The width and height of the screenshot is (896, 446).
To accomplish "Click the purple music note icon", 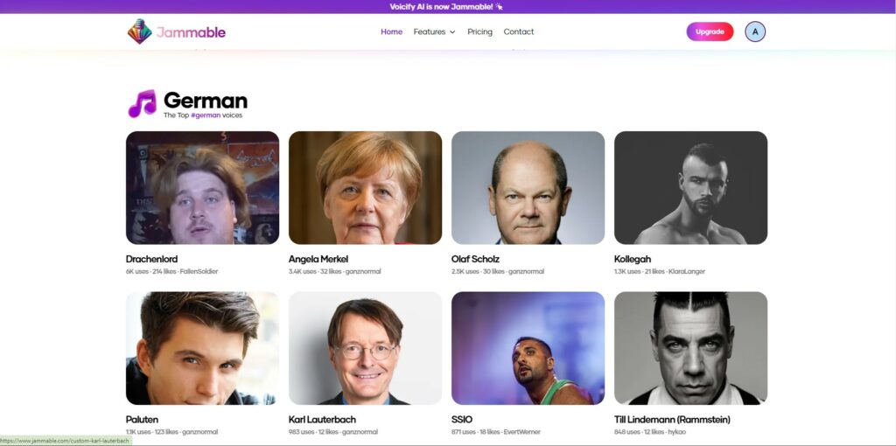I will (x=142, y=103).
